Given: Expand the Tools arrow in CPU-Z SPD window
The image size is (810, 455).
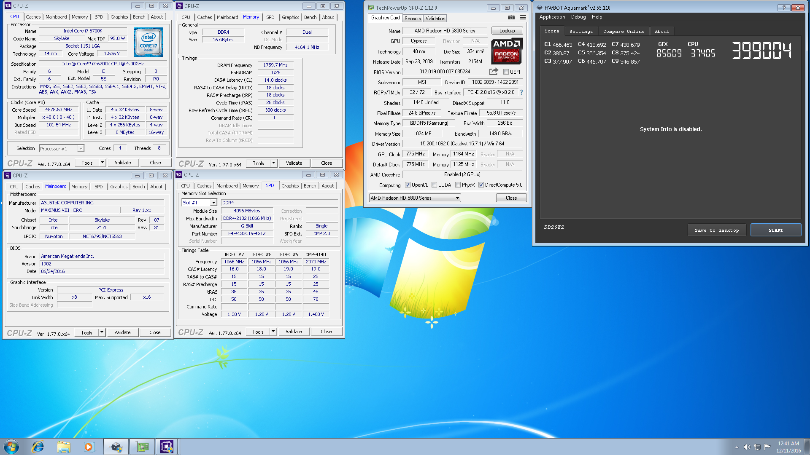Looking at the screenshot, I should (x=273, y=332).
